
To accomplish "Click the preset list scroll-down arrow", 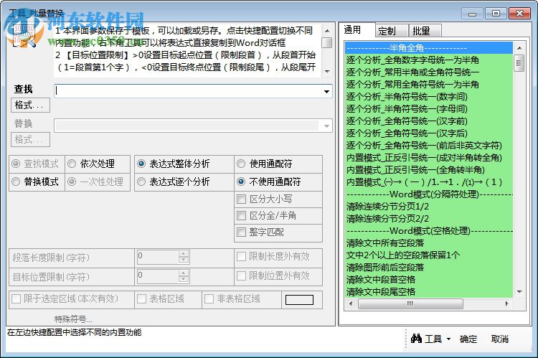I will 519,292.
